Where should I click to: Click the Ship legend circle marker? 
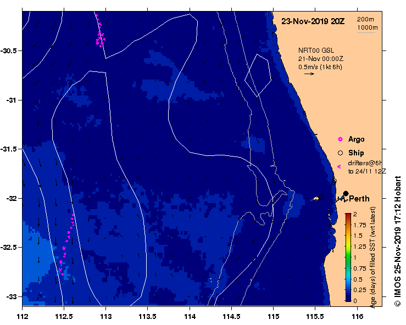(x=340, y=153)
